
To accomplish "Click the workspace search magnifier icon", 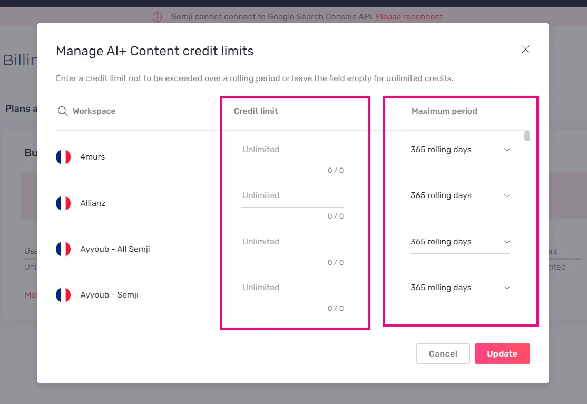I will click(63, 111).
